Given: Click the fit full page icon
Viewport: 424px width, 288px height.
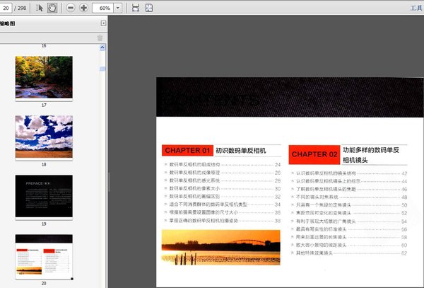Looking at the screenshot, I should 148,7.
